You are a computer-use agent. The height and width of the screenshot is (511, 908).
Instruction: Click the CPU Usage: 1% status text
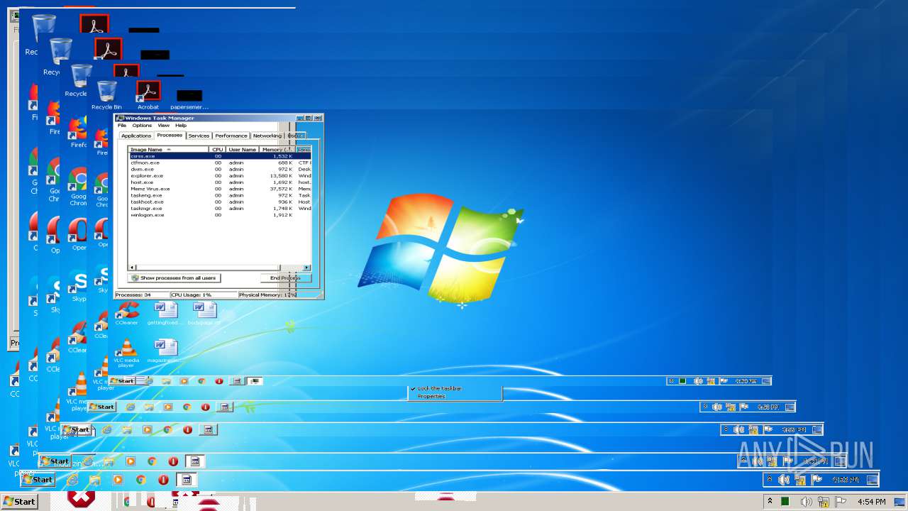[x=192, y=295]
